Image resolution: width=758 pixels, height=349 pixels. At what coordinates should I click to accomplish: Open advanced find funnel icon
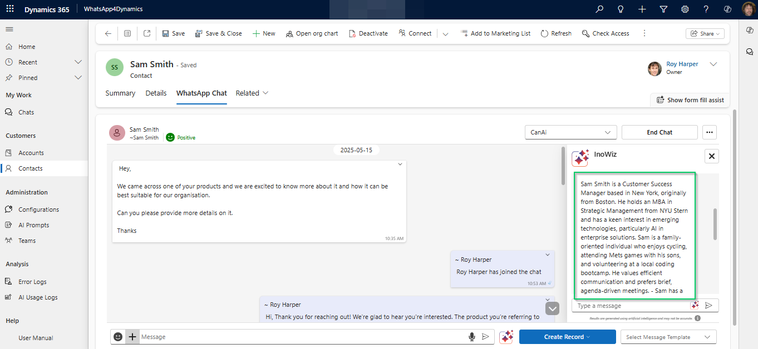coord(663,9)
